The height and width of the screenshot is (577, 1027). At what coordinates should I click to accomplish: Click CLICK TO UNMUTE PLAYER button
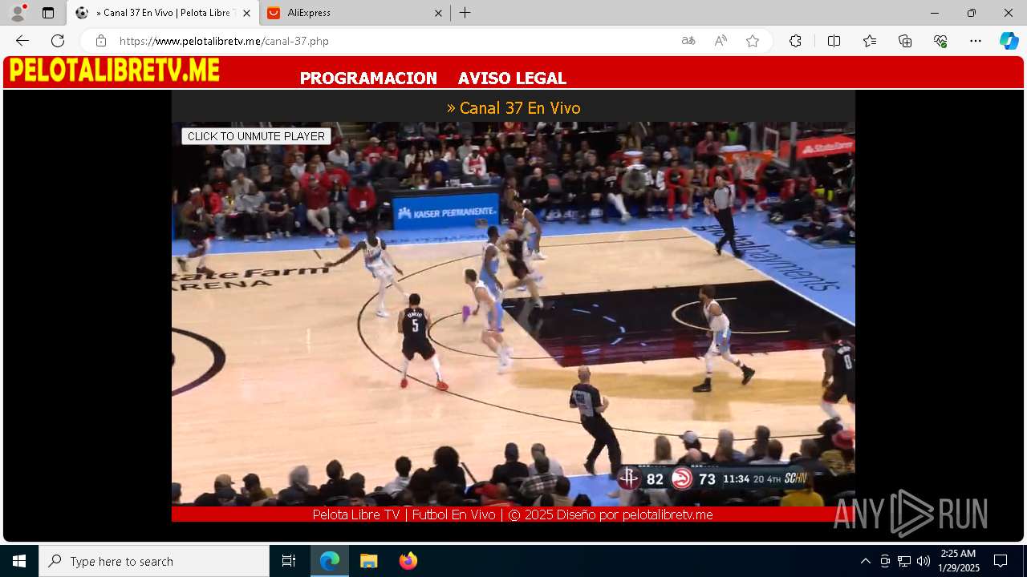256,136
